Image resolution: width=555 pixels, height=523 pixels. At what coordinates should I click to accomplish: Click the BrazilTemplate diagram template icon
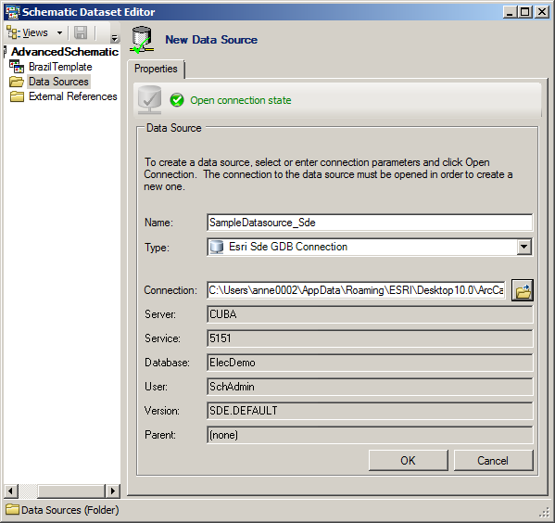tap(17, 67)
